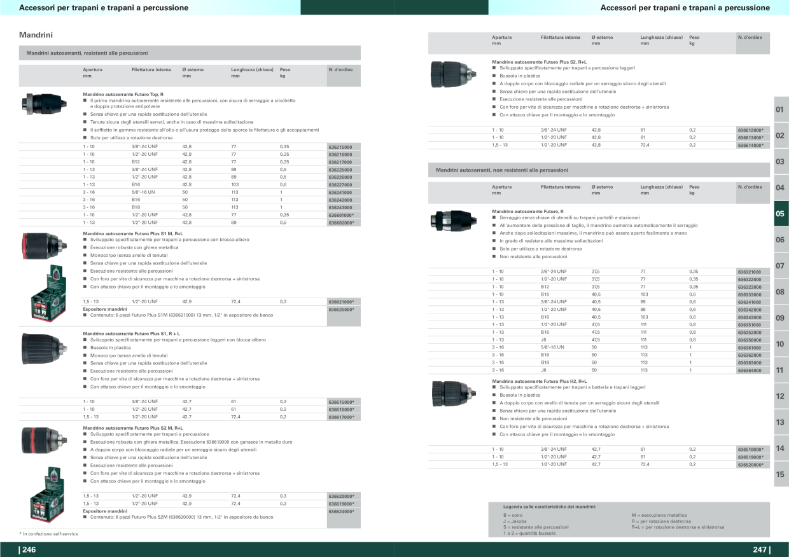Jump to chapter tab 14
789x557 pixels.
[781, 448]
